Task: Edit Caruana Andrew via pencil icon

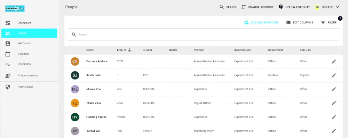Action: [334, 62]
